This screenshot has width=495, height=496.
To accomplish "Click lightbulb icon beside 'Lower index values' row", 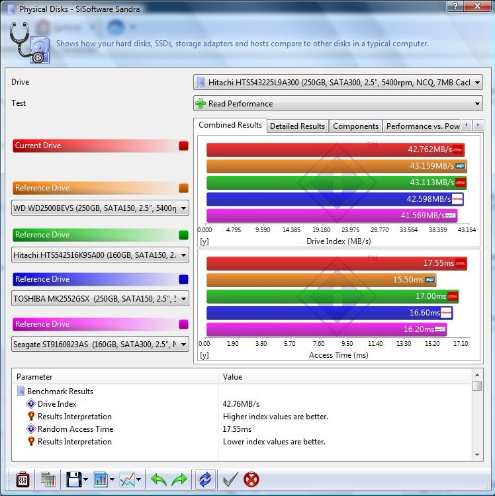I will (x=31, y=441).
